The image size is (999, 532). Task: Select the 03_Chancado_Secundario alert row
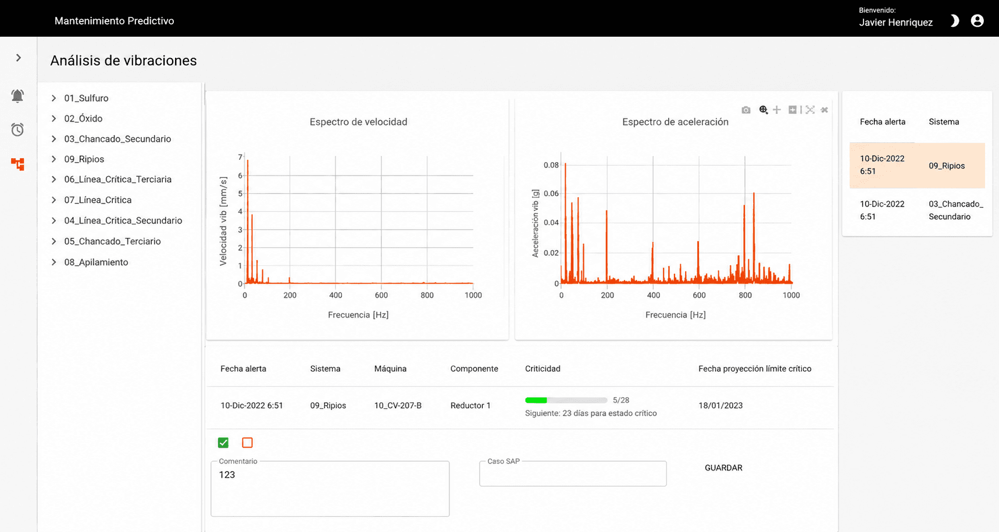[917, 210]
